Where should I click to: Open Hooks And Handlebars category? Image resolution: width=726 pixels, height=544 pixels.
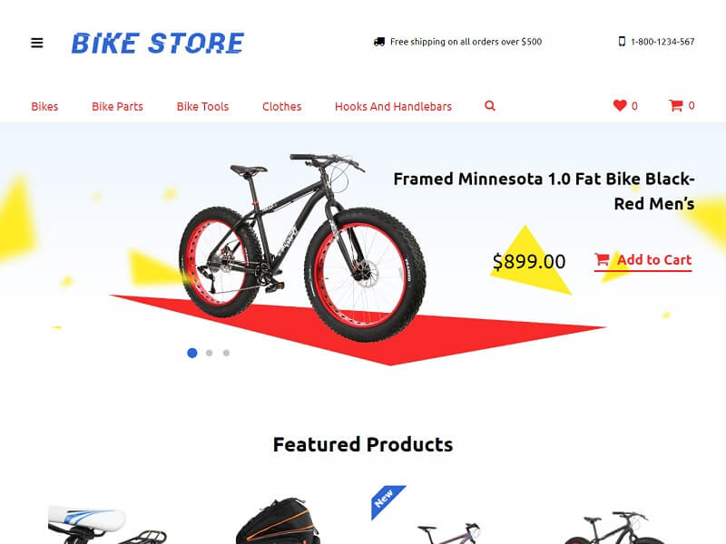[x=393, y=106]
